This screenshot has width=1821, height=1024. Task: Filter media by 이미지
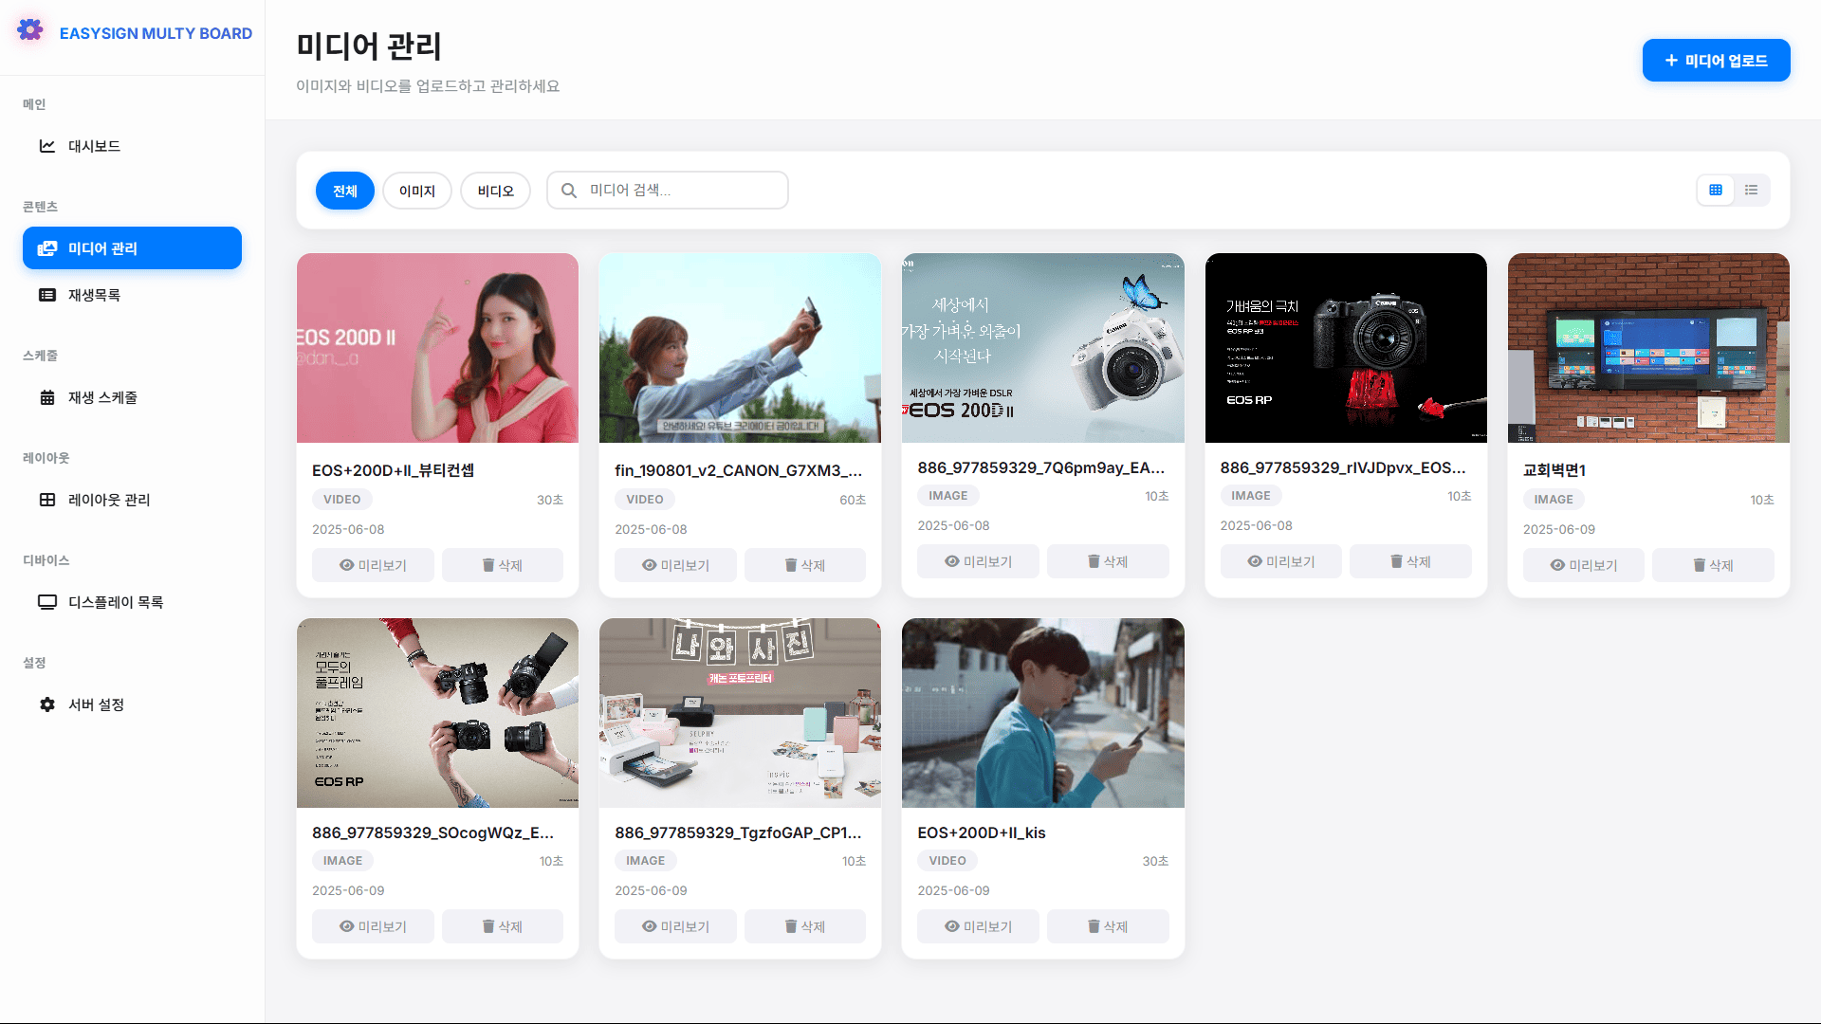click(x=416, y=191)
